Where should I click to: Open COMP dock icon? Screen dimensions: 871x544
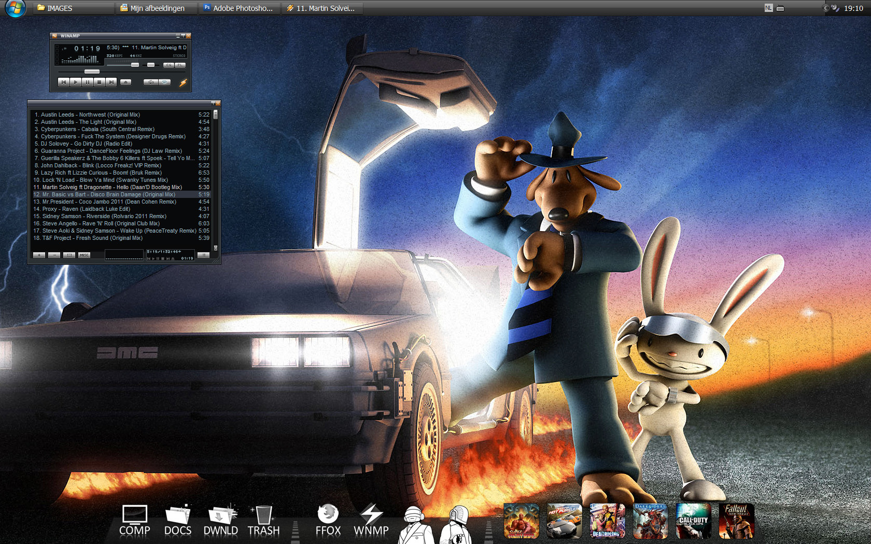[x=135, y=520]
